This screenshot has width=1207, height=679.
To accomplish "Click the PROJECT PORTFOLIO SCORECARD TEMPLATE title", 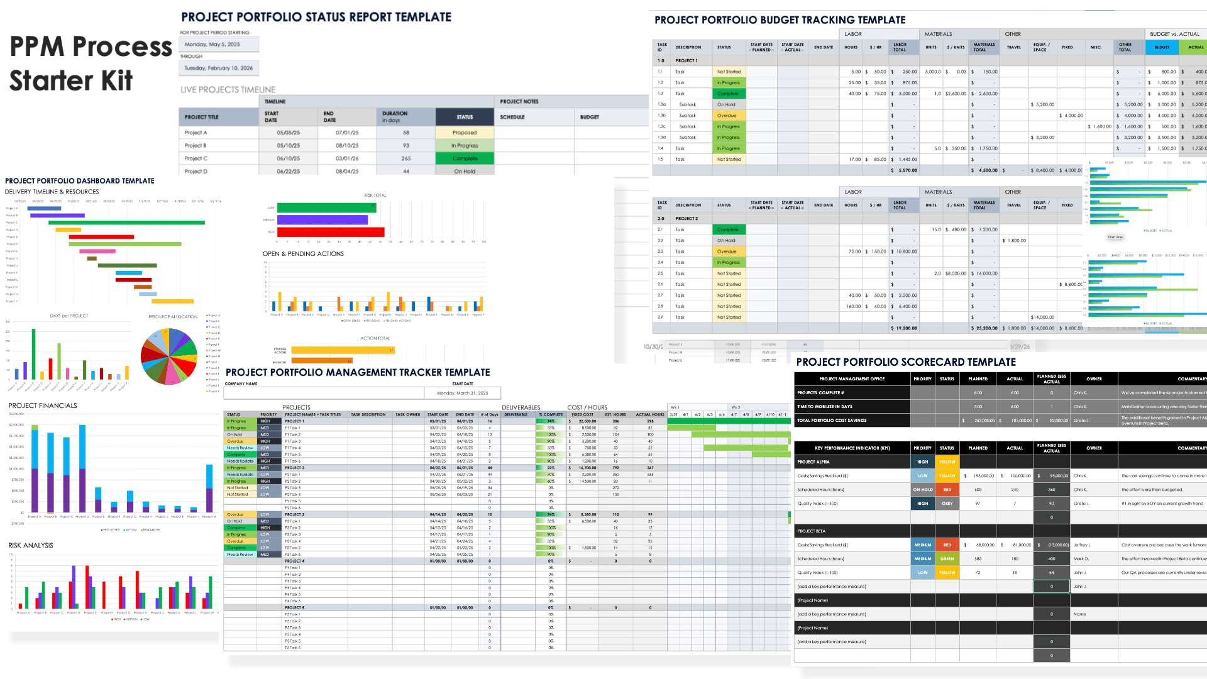I will pyautogui.click(x=905, y=362).
